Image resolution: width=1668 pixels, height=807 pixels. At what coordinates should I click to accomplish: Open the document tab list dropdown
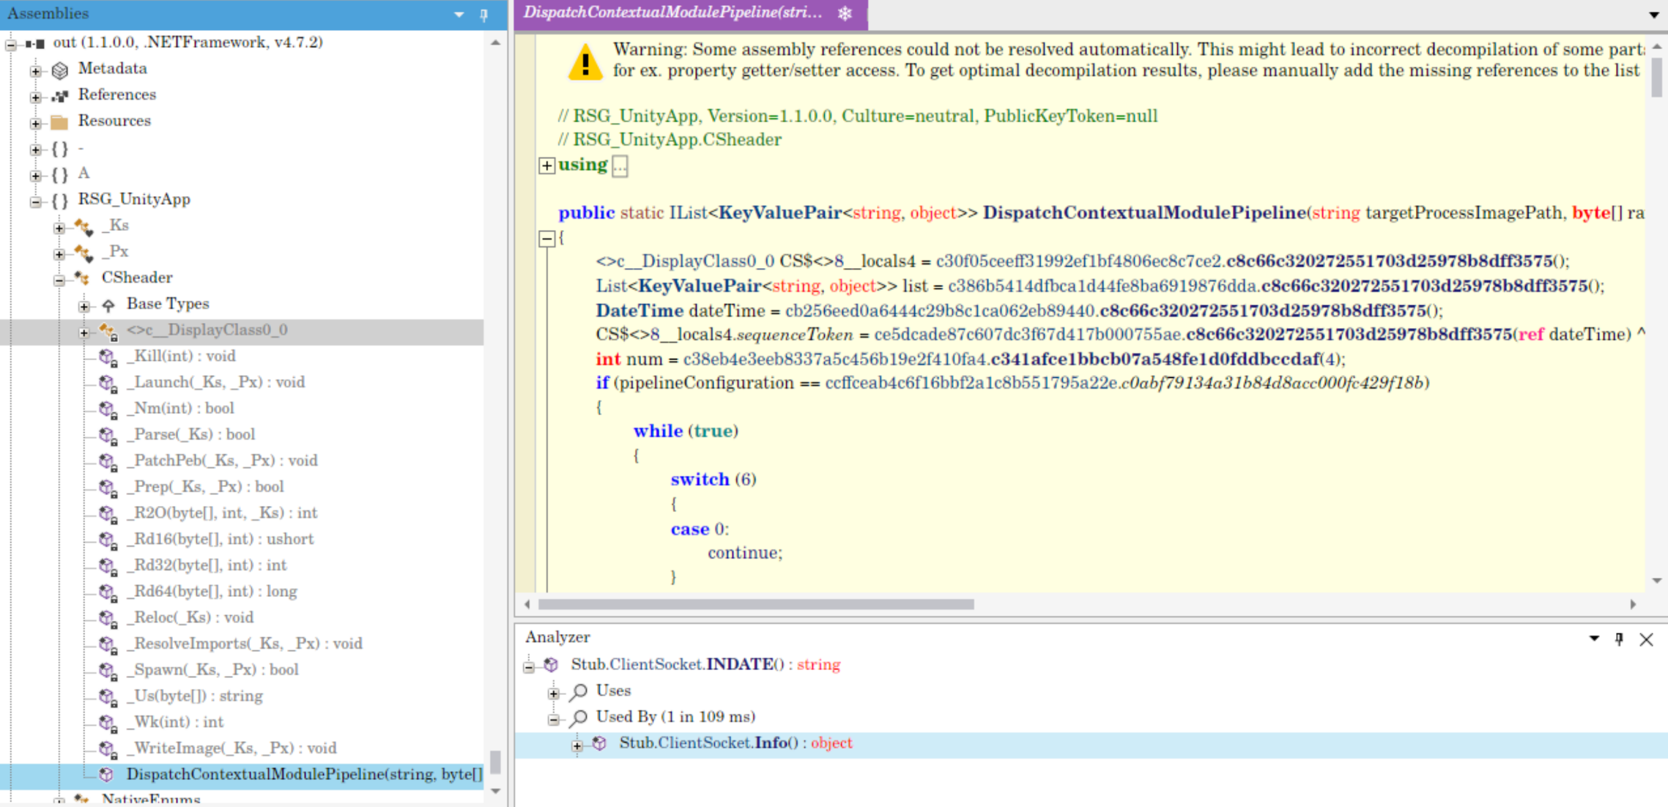(1654, 15)
